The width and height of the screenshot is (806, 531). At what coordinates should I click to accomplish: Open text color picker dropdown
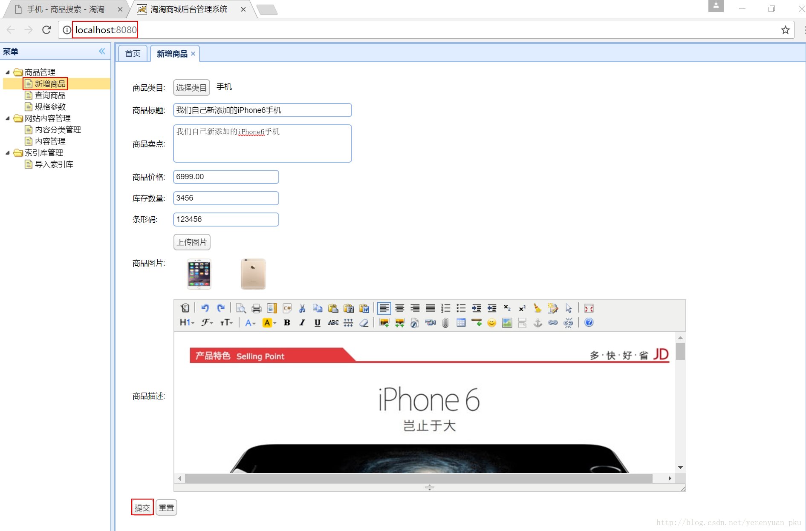(x=250, y=322)
